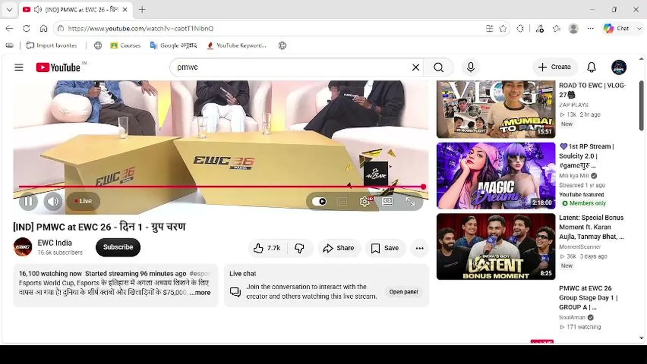Open the browser extensions icon
Image resolution: width=647 pixels, height=364 pixels.
pyautogui.click(x=520, y=29)
